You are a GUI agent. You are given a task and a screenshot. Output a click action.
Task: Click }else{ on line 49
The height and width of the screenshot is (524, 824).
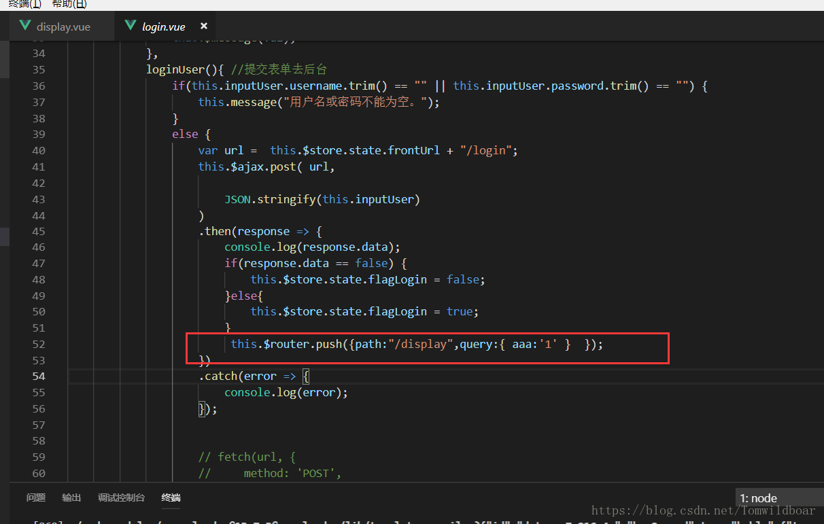pyautogui.click(x=244, y=296)
